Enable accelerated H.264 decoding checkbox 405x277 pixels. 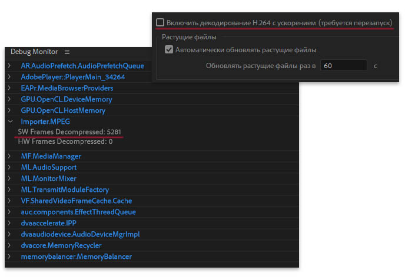tap(160, 22)
